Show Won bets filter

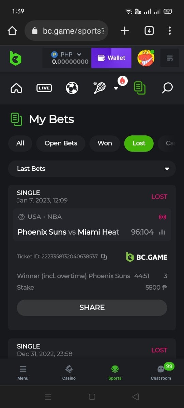pos(105,143)
